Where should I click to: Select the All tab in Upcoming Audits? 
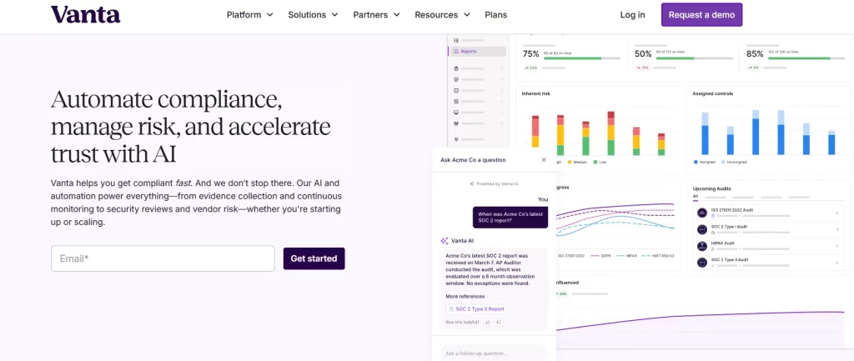point(696,197)
